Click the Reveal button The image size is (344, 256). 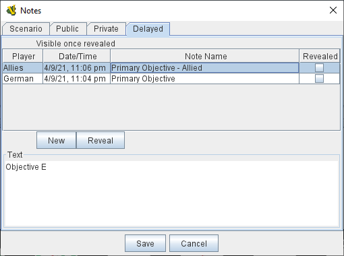pos(101,140)
